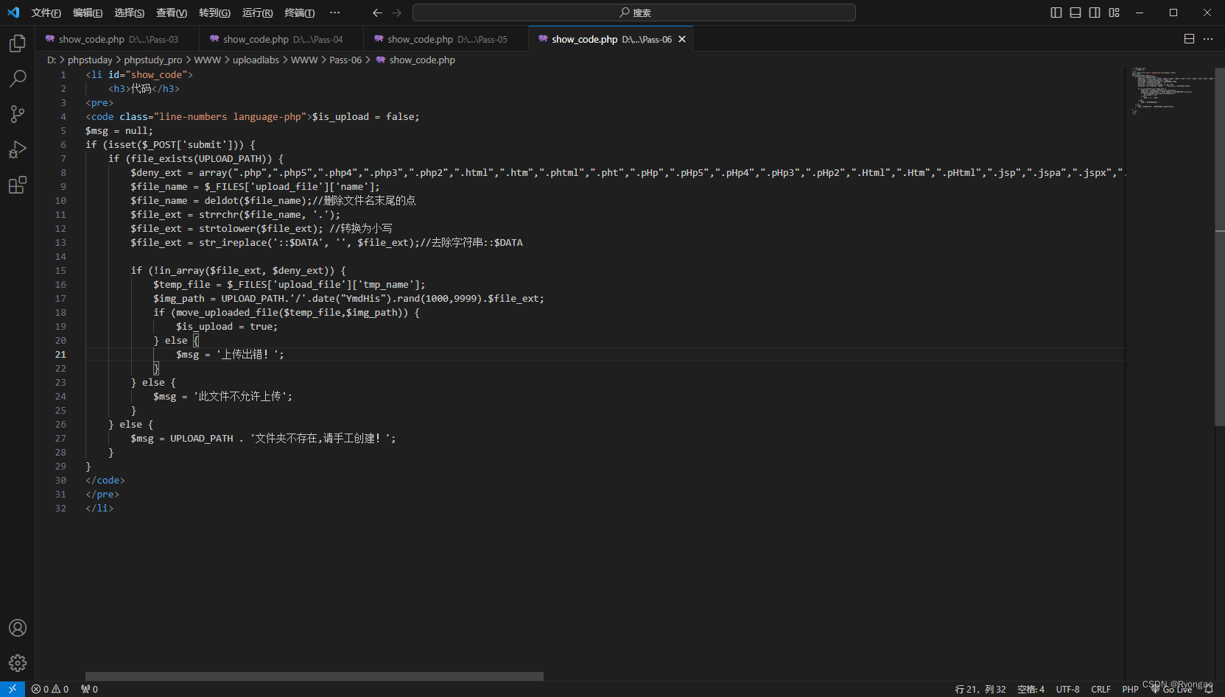Image resolution: width=1225 pixels, height=697 pixels.
Task: Click the '上传出错！' message string
Action: tap(250, 354)
